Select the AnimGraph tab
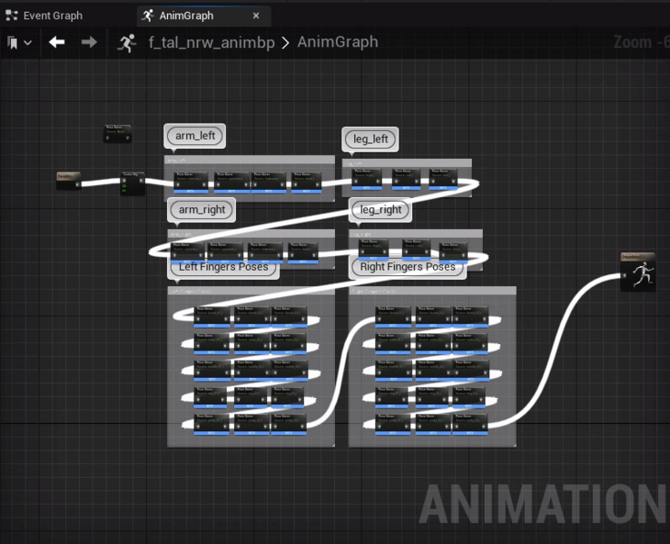This screenshot has height=544, width=670. 185,15
